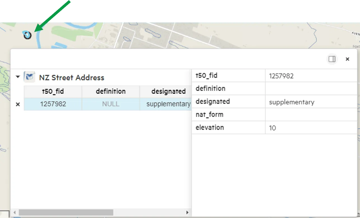Click the NZ Street Address layer icon

tap(29, 77)
